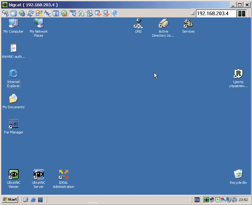Launch Outlook Express from Quick Launch
This screenshot has width=252, height=205.
pos(26,199)
